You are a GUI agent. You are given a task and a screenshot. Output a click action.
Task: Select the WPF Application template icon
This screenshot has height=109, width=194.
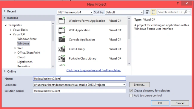click(62, 30)
